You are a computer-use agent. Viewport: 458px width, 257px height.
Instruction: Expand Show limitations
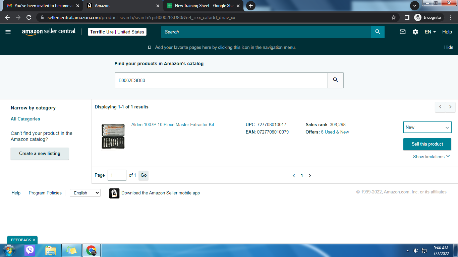point(432,157)
